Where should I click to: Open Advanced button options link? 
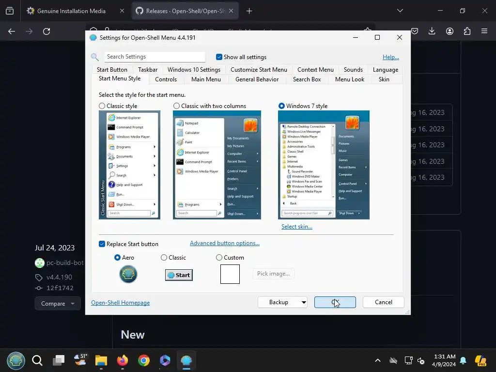[225, 243]
